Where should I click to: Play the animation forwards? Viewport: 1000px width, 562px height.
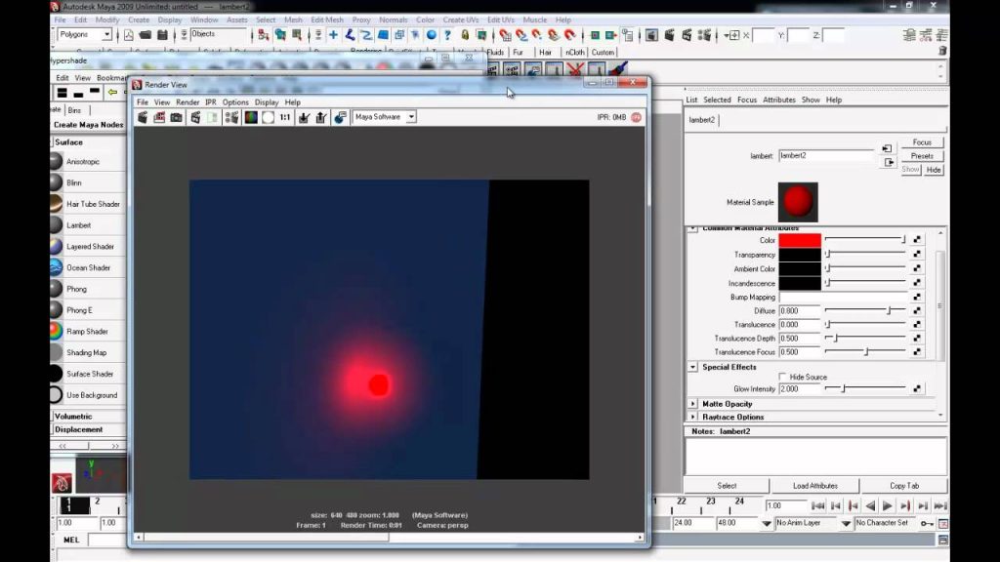887,506
